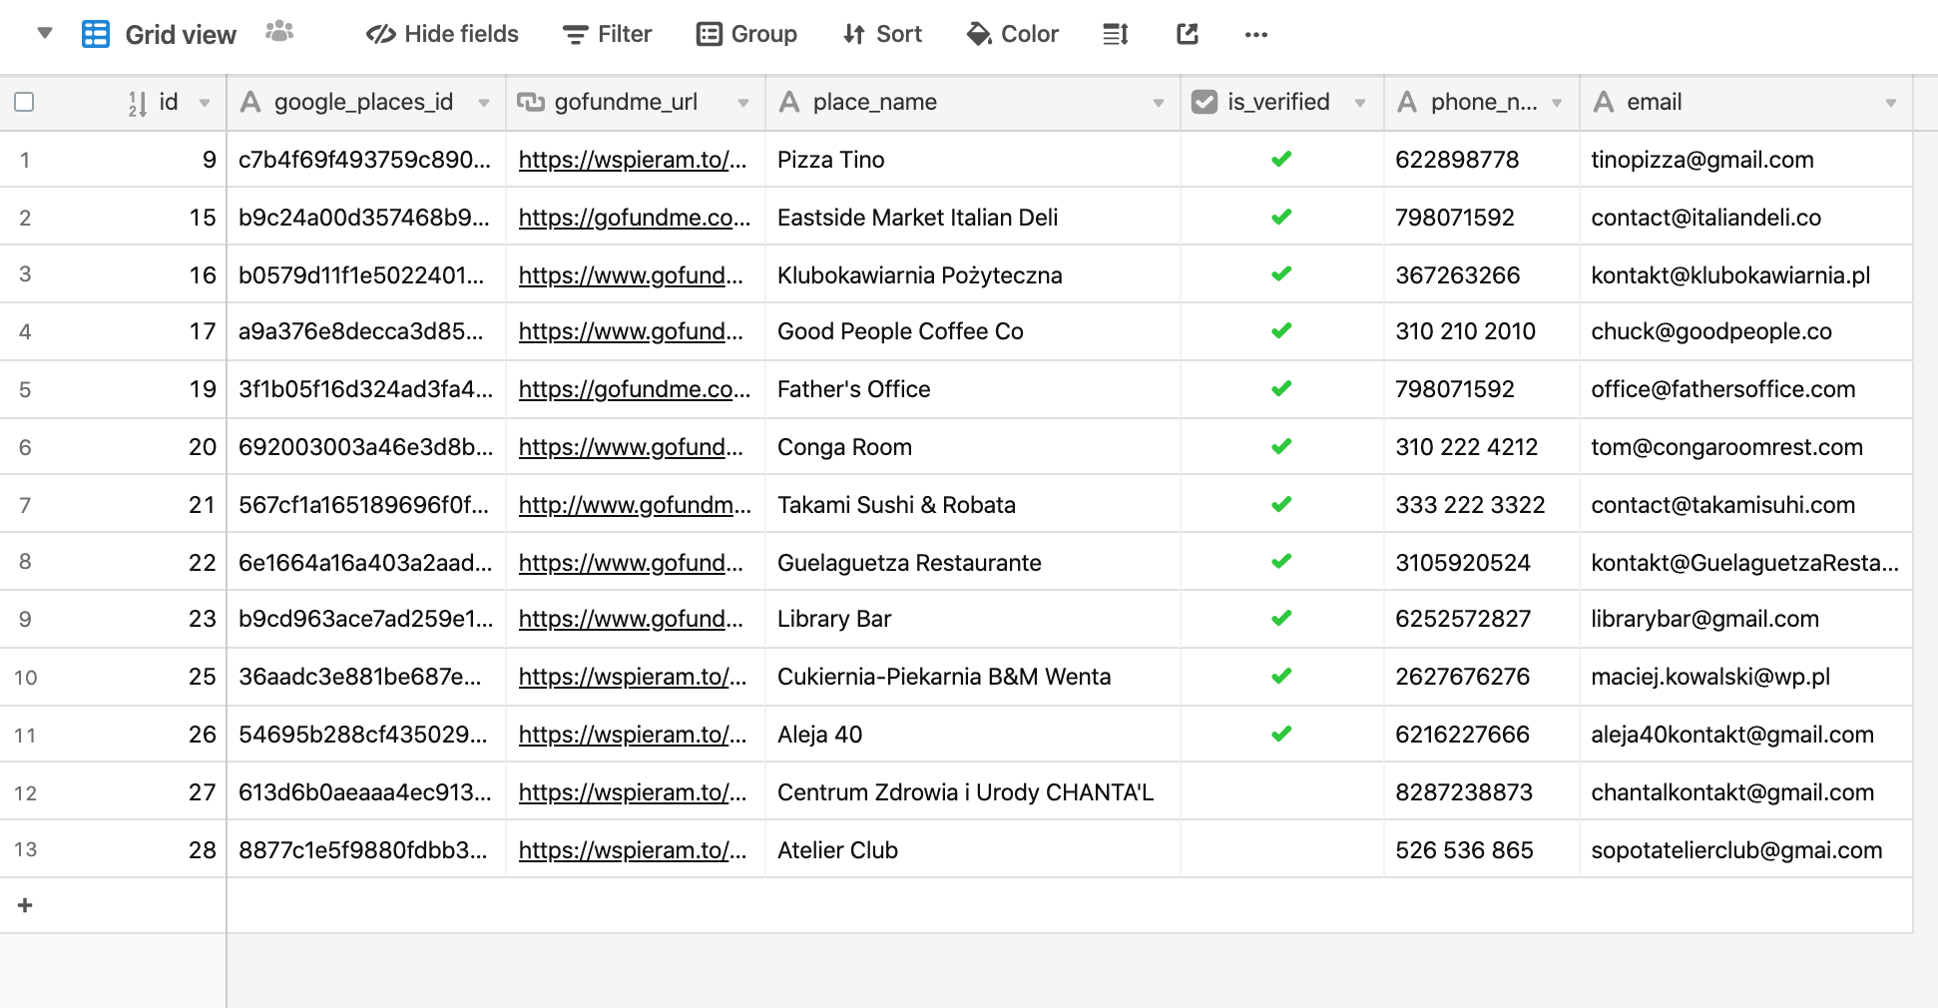Image resolution: width=1938 pixels, height=1008 pixels.
Task: Uncheck is_verified for Library Bar
Action: (x=1281, y=618)
